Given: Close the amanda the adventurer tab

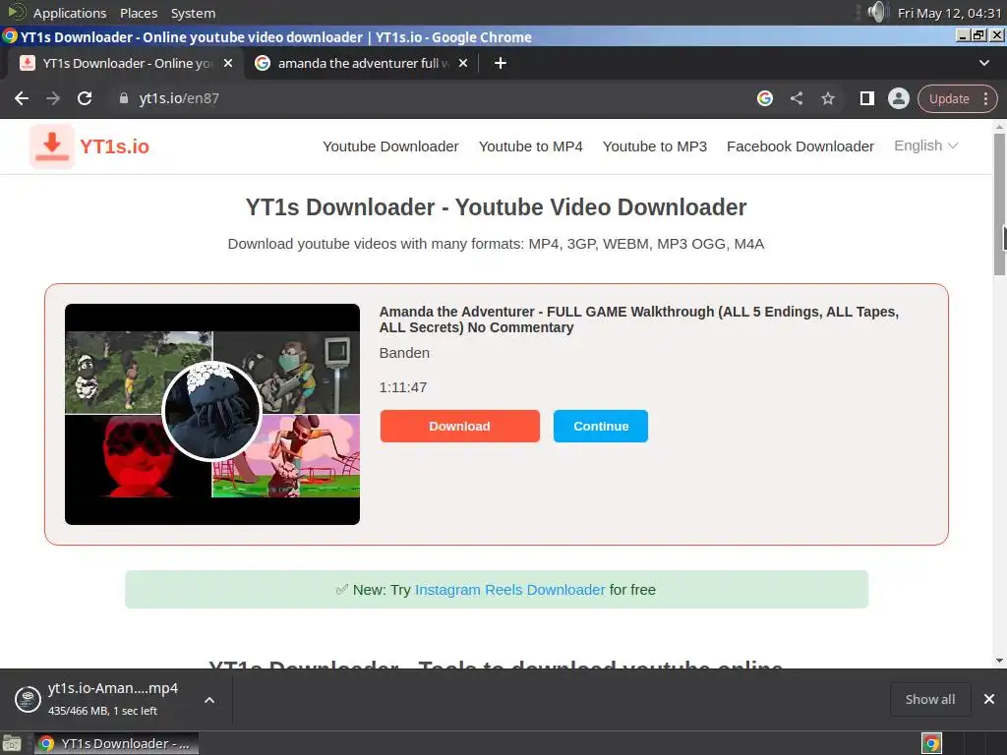Looking at the screenshot, I should (x=463, y=63).
